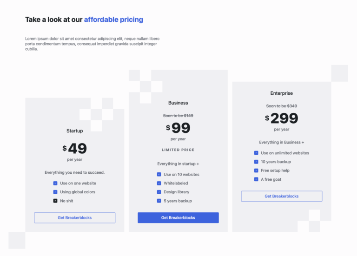Click the Business plan title
This screenshot has width=357, height=256.
(178, 103)
